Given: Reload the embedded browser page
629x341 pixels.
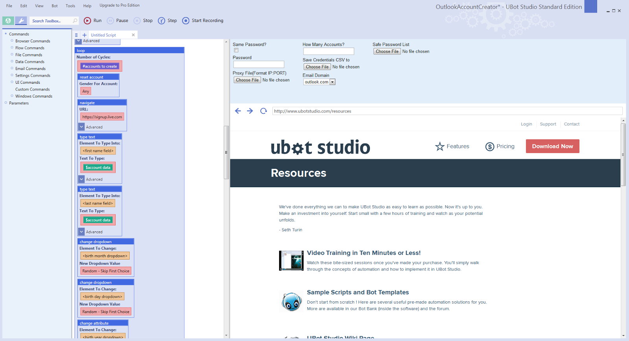Looking at the screenshot, I should click(263, 111).
